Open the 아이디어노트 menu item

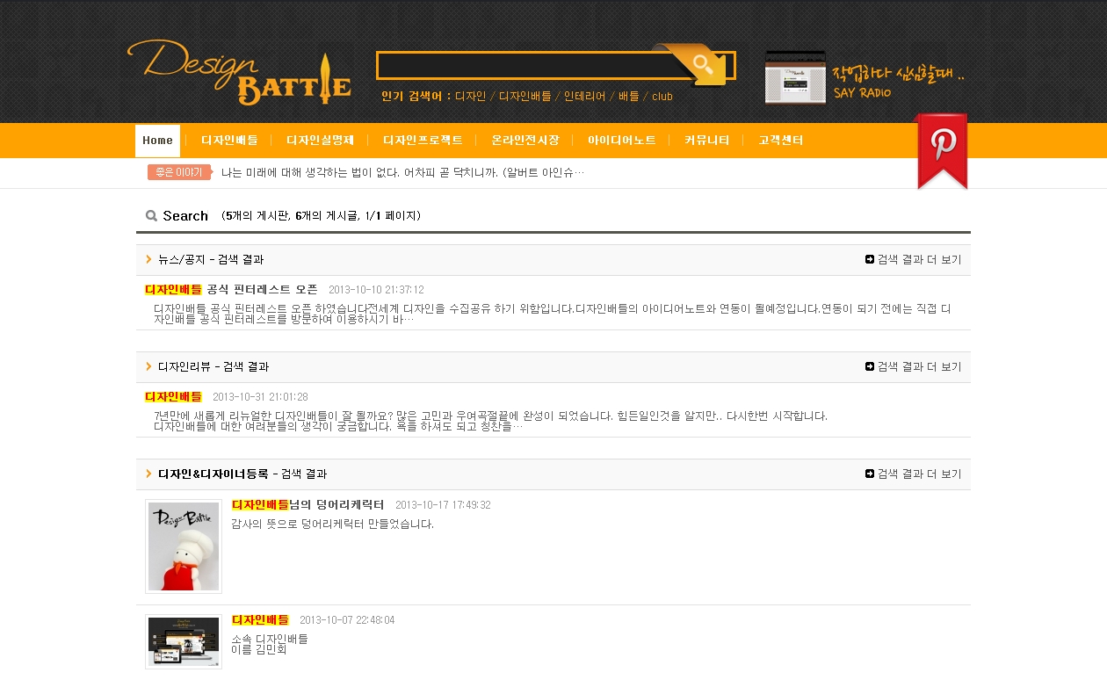[x=622, y=141]
